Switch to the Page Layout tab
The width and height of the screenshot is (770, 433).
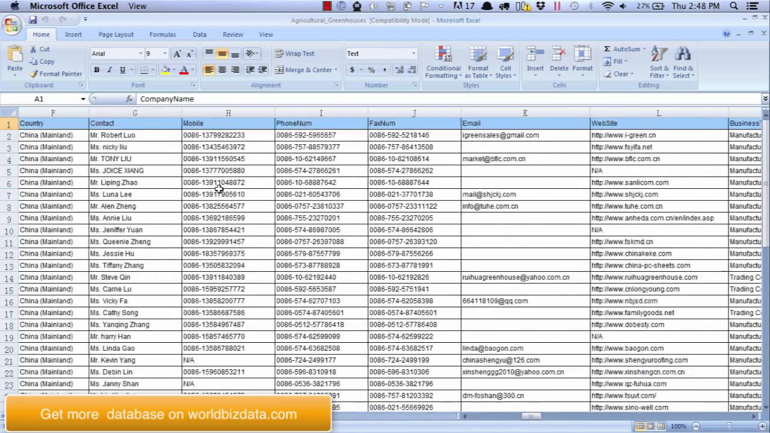(116, 34)
